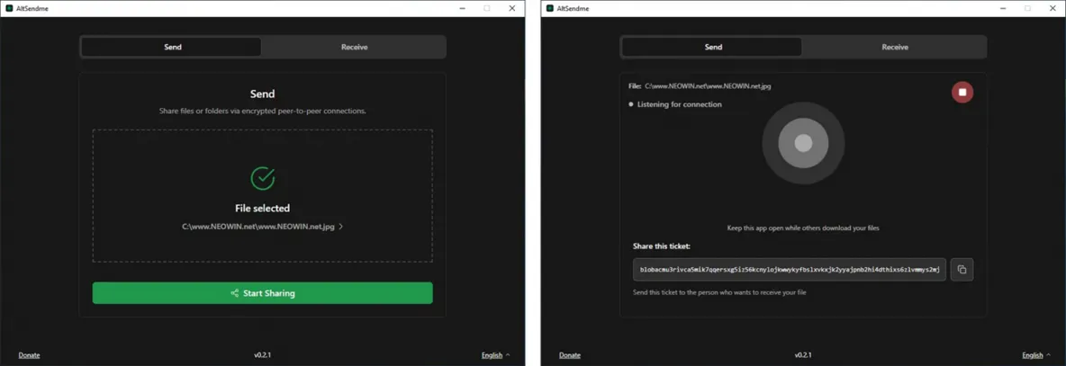
Task: Open the Donate link in left window
Action: click(x=29, y=355)
